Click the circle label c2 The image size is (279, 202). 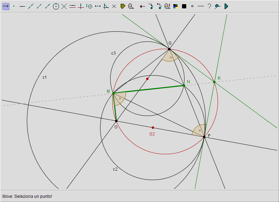point(115,169)
